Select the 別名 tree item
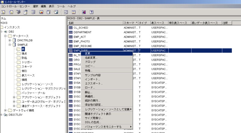This screenshot has height=133, width=241. click(24, 58)
